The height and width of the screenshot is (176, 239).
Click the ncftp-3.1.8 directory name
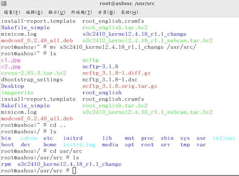pyautogui.click(x=100, y=67)
